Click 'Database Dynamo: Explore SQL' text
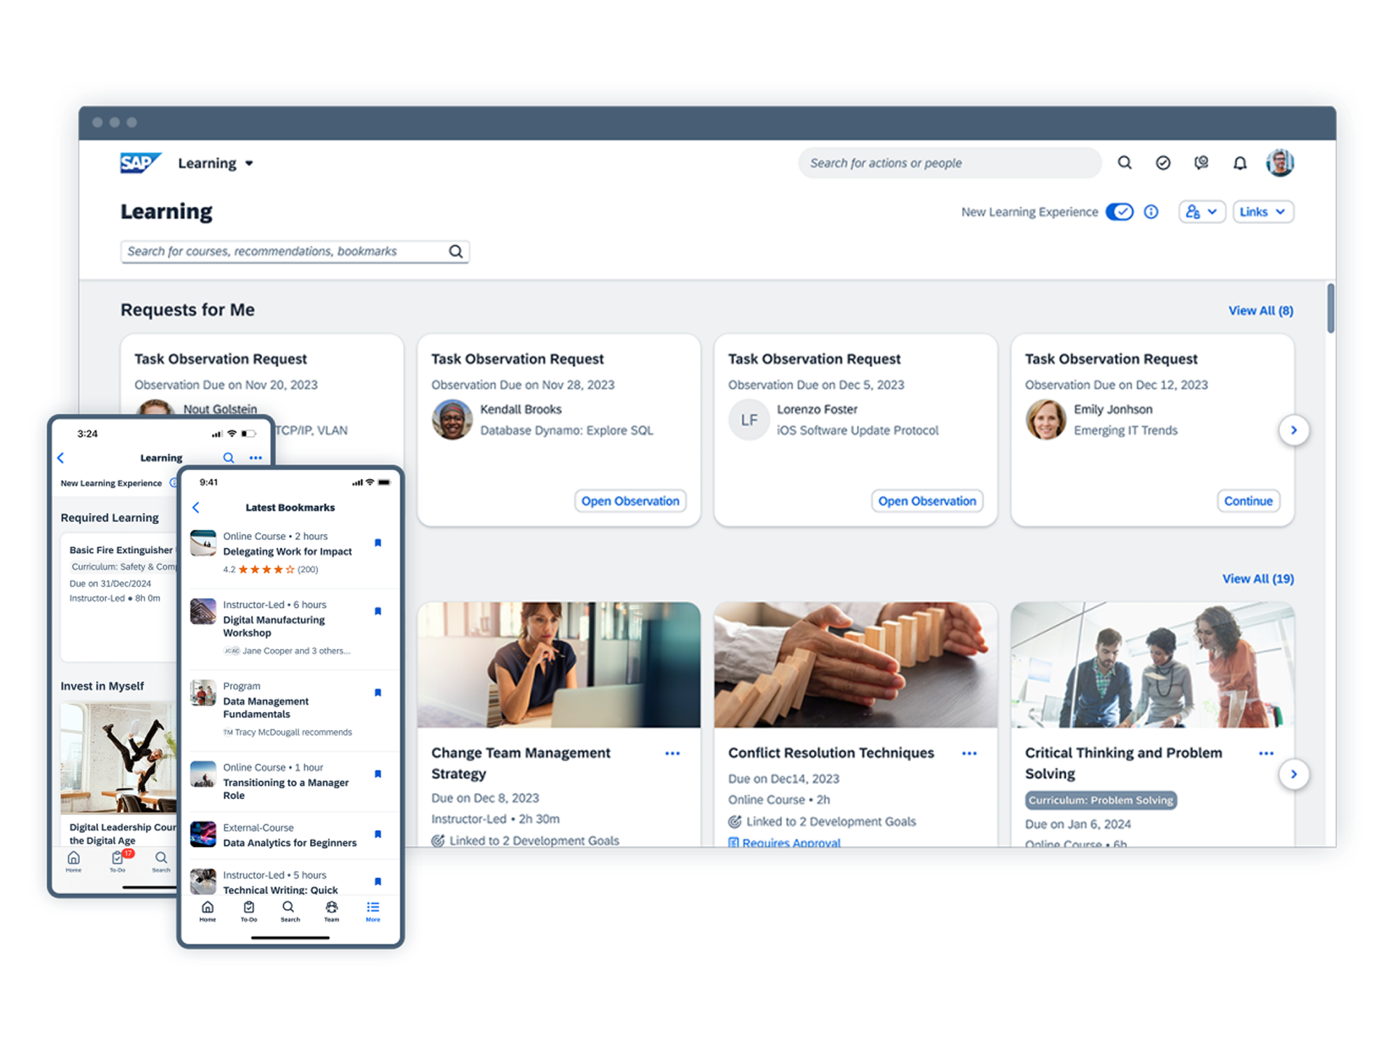 click(x=566, y=430)
